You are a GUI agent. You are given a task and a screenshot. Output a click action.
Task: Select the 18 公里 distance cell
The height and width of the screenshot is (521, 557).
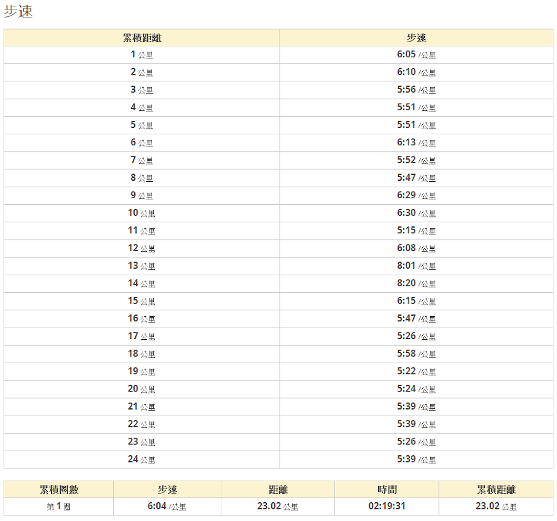pos(142,354)
